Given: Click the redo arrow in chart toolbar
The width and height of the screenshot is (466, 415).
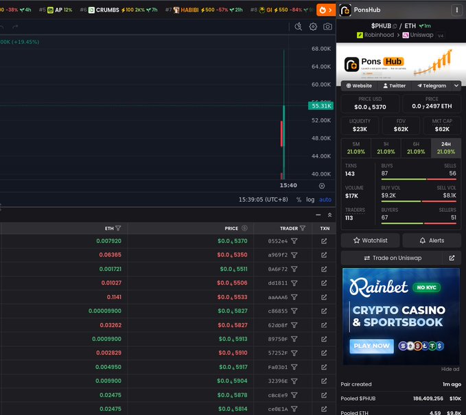Looking at the screenshot, I should tap(15, 27).
